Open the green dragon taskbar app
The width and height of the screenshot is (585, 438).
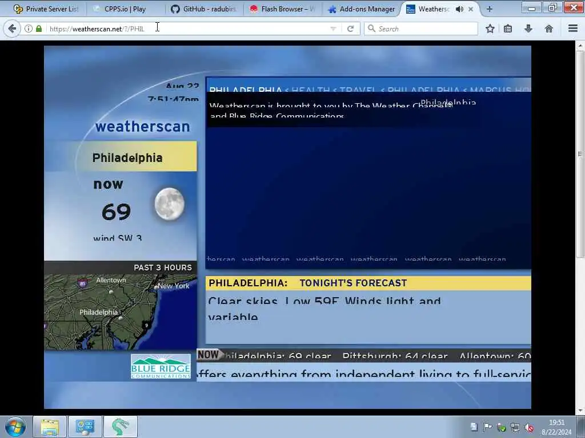point(120,427)
